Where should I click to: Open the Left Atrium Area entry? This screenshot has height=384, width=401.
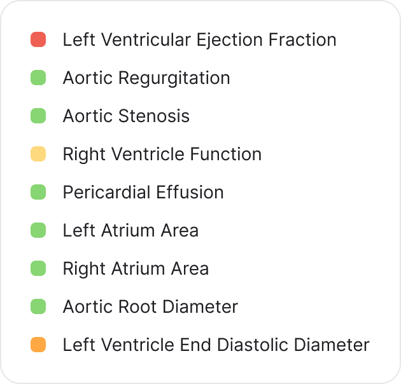coord(130,230)
